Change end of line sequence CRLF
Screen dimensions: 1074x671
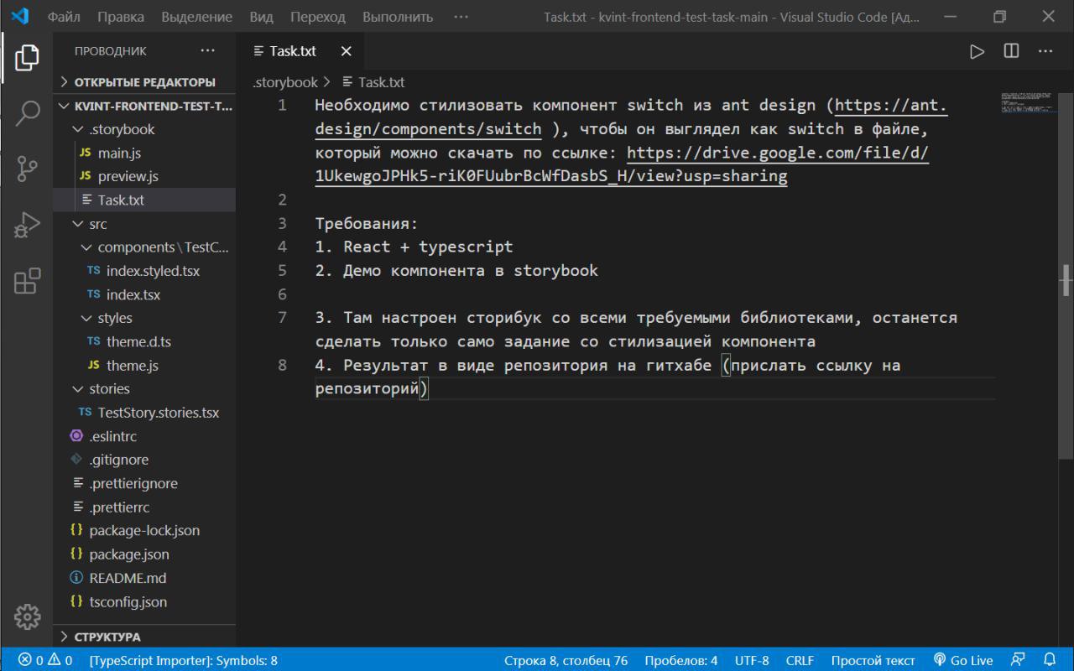coord(800,660)
